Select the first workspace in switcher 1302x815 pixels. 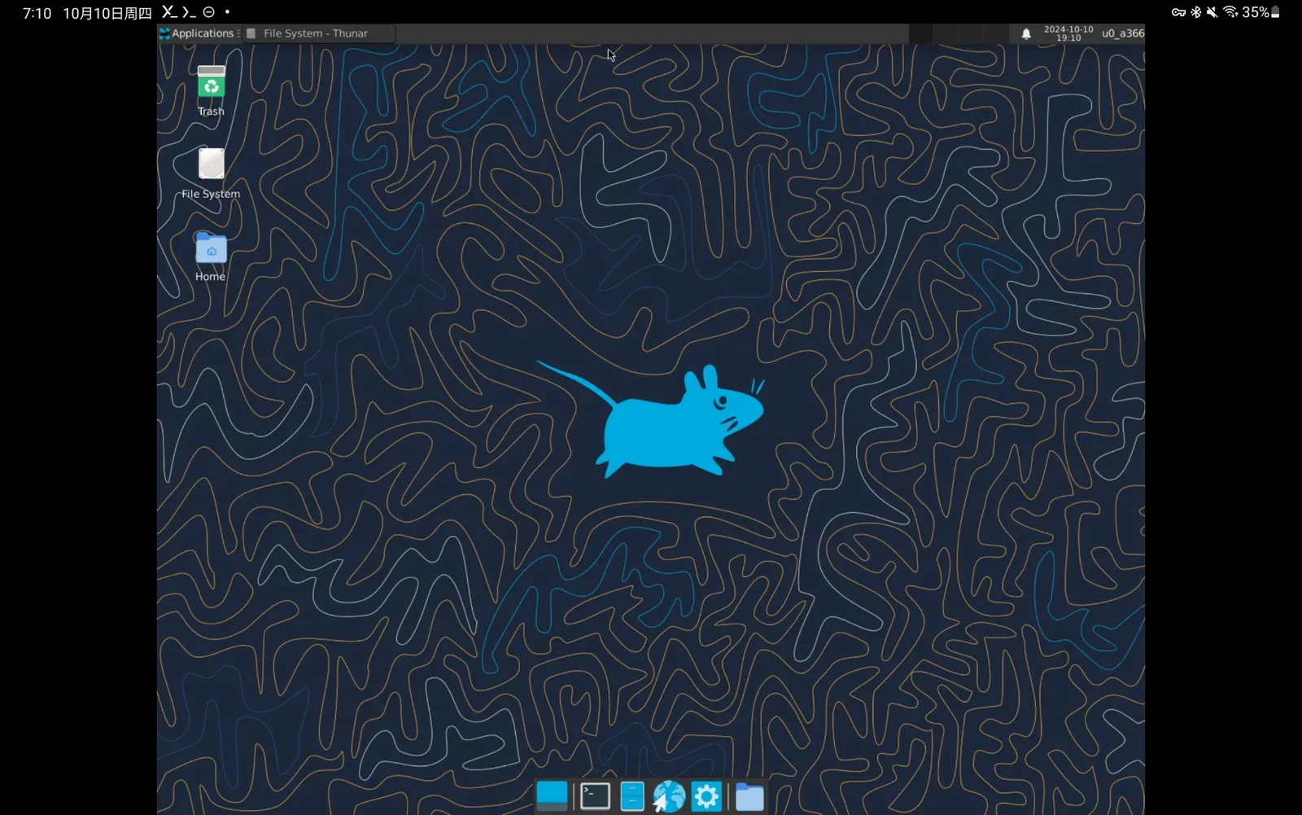(920, 33)
